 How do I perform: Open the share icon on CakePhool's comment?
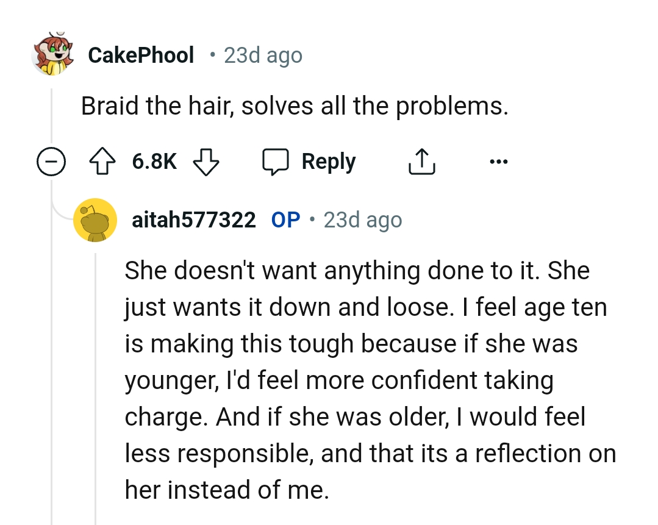tap(421, 160)
